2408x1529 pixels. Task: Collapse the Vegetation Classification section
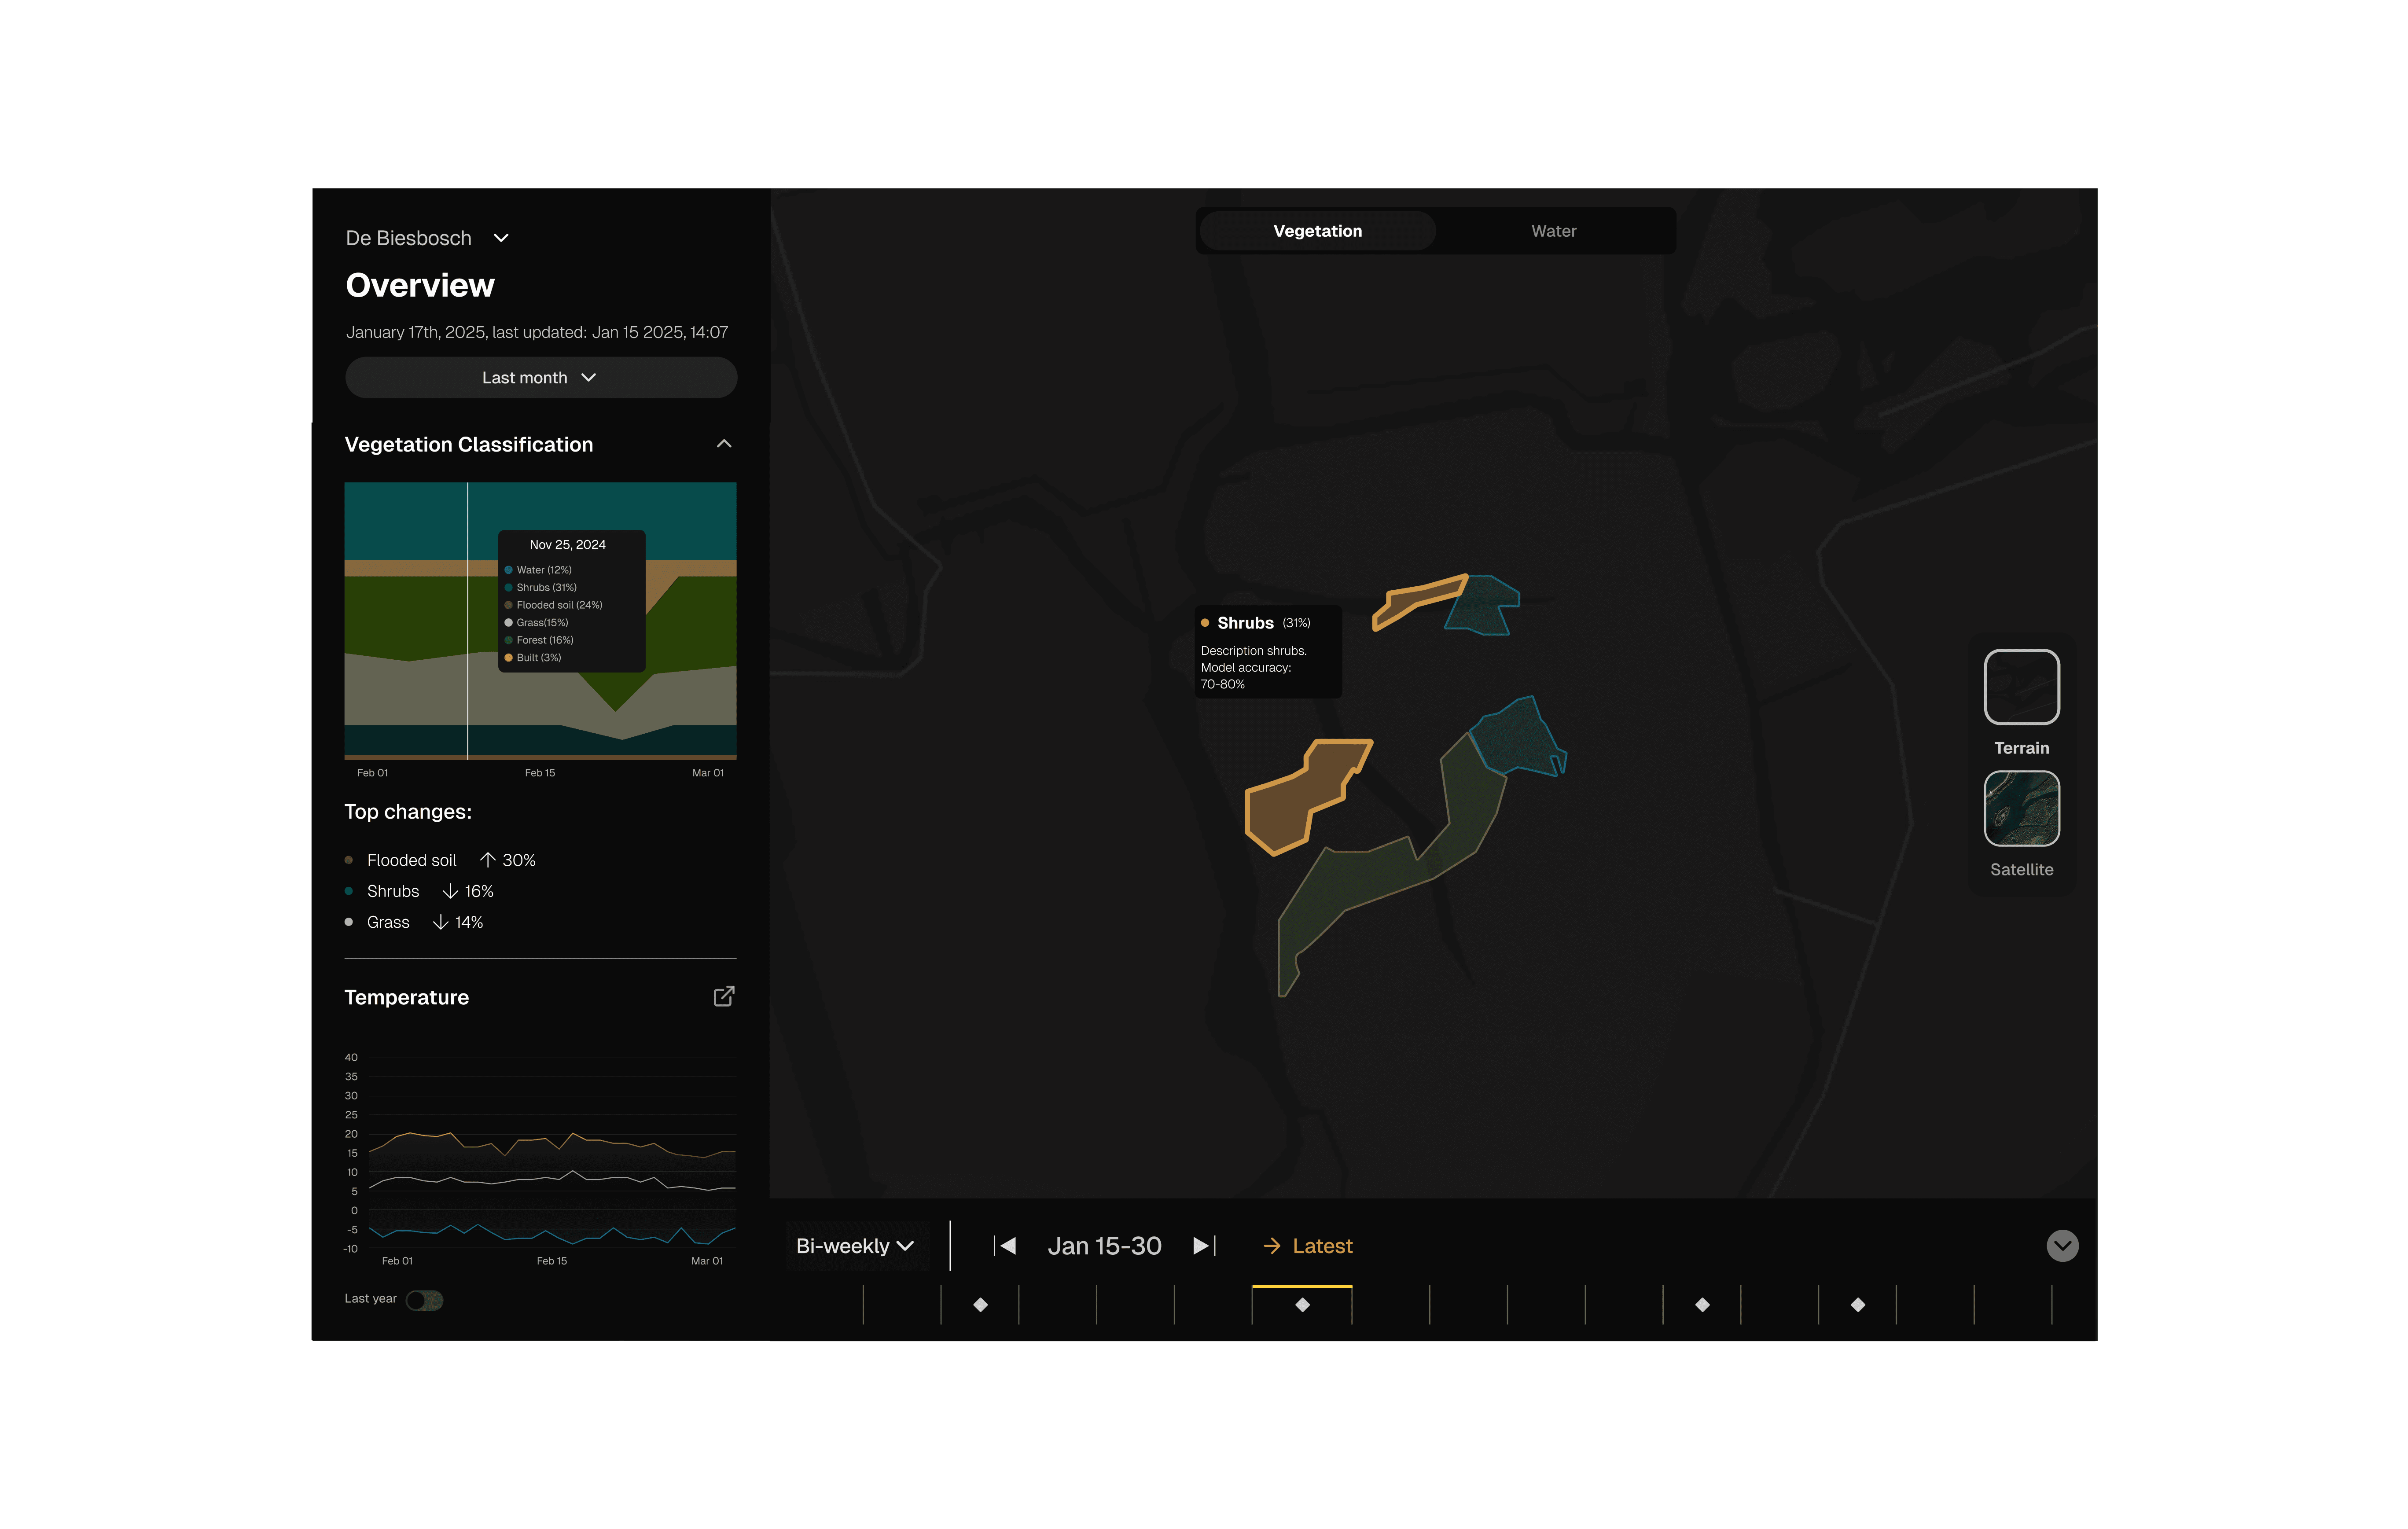(x=724, y=444)
